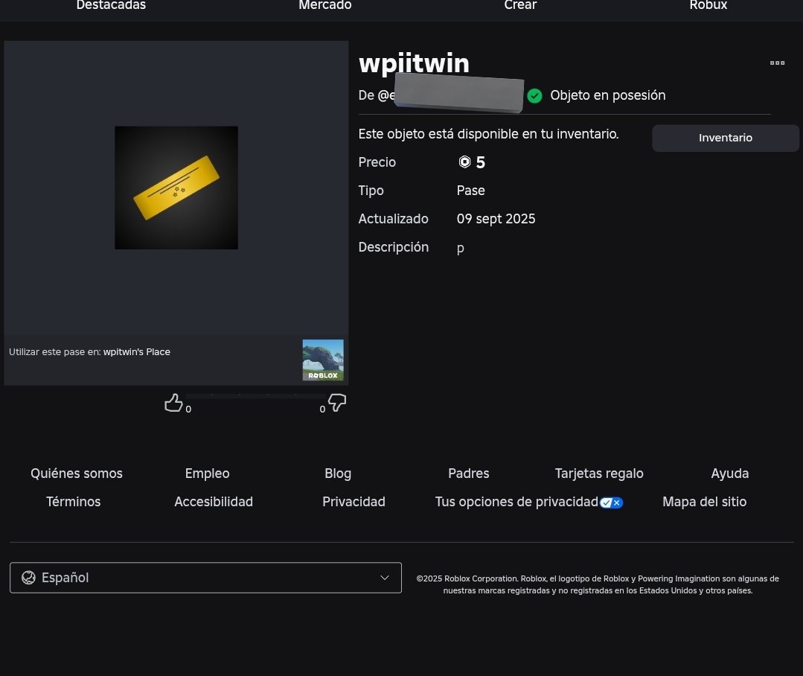
Task: Open the Quiénes somos footer link
Action: pyautogui.click(x=77, y=473)
